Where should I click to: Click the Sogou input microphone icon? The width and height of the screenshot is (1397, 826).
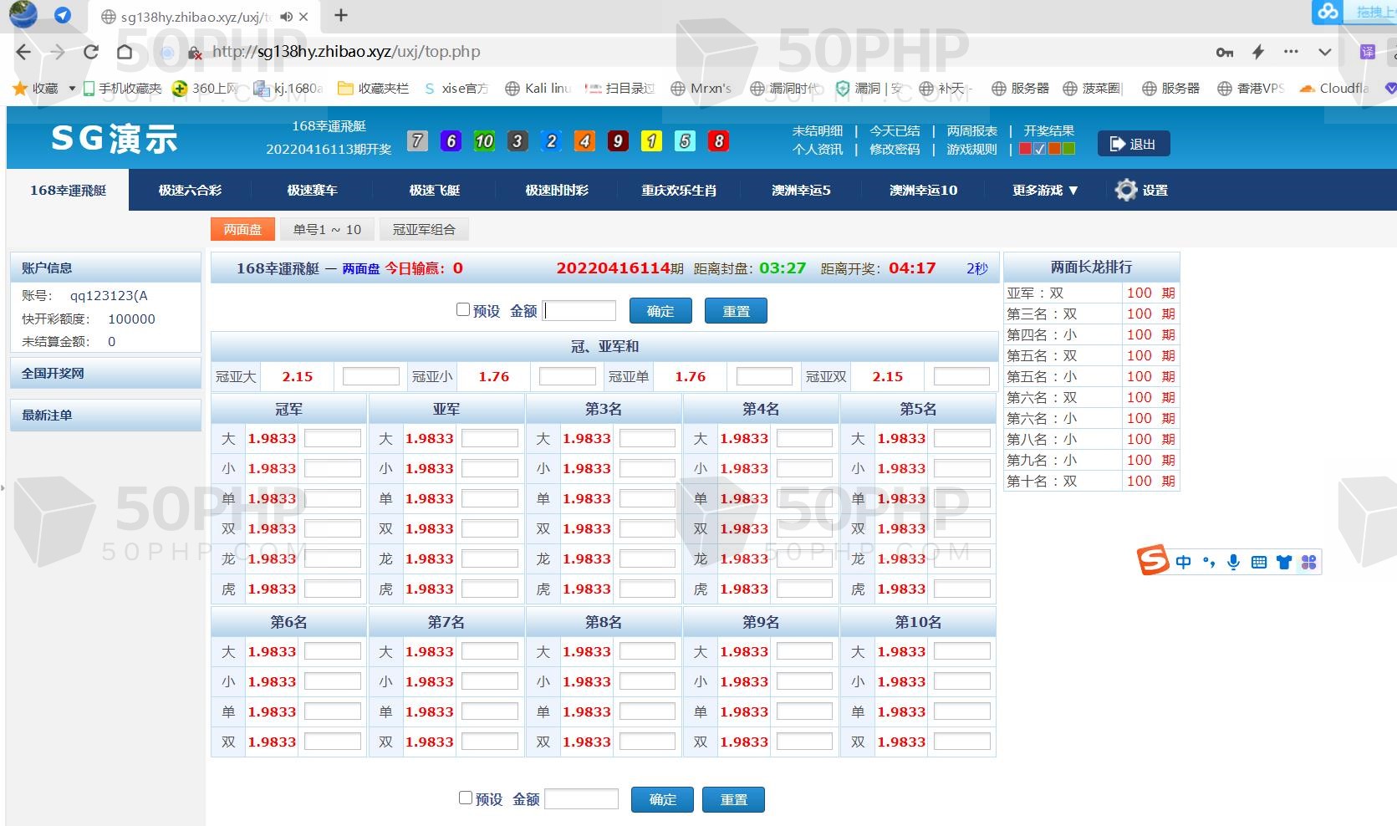pyautogui.click(x=1233, y=562)
